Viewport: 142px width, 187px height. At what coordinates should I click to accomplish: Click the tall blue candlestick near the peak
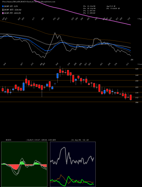(x=57, y=76)
